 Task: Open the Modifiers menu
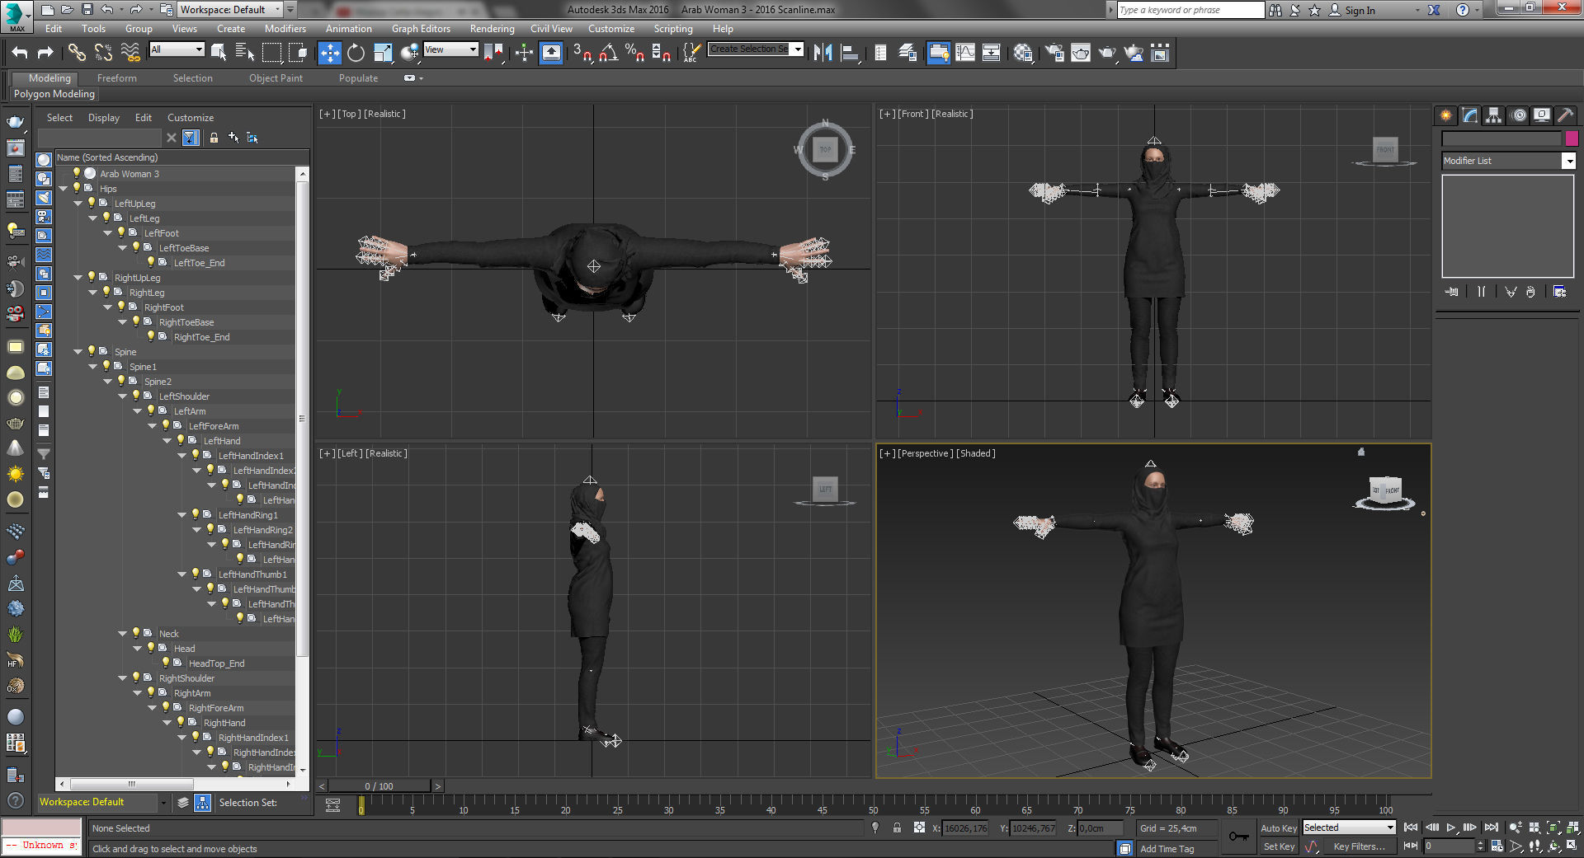(285, 29)
